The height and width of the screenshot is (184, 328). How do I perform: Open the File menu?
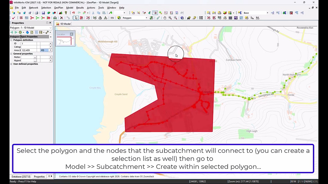[x=17, y=8]
